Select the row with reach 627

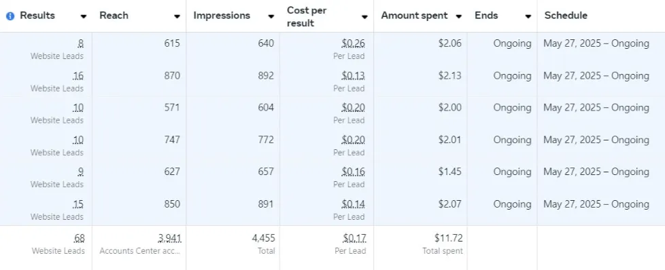click(332, 176)
